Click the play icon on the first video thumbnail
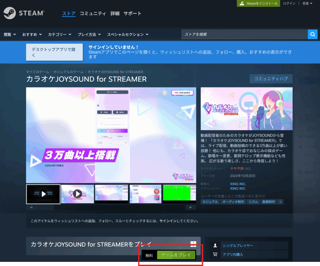The image size is (320, 266). pos(43,194)
